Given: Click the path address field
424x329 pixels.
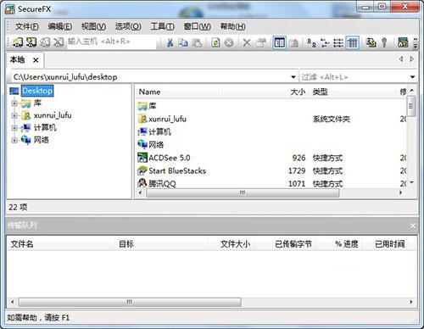Looking at the screenshot, I should [150, 77].
